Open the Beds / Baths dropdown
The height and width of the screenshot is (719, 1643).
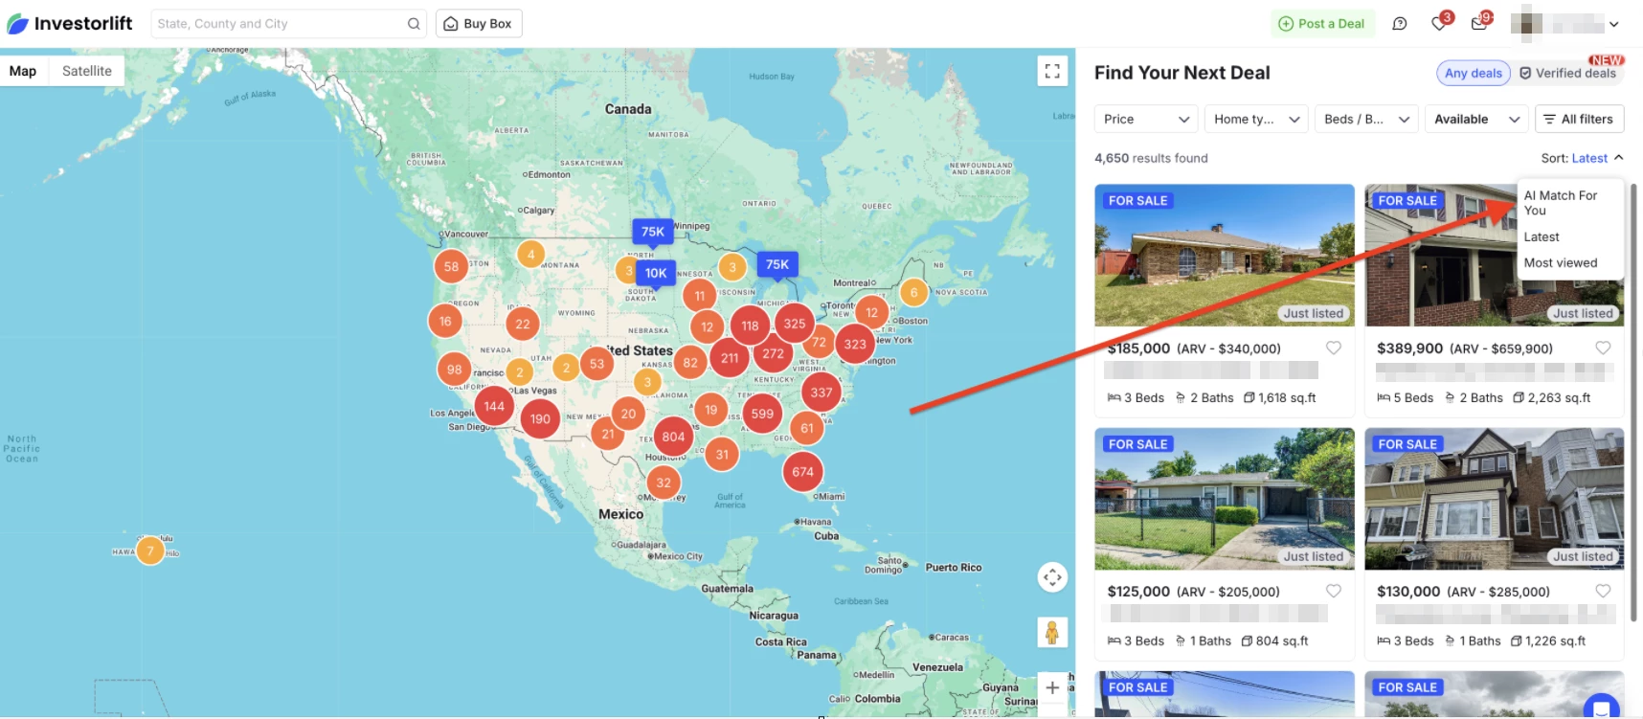click(x=1366, y=119)
